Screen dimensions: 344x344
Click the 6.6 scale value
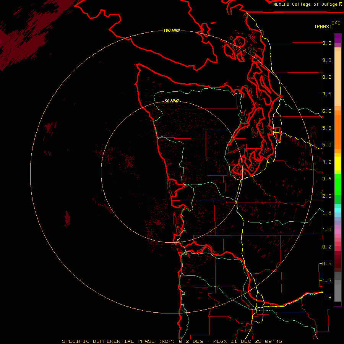point(327,111)
